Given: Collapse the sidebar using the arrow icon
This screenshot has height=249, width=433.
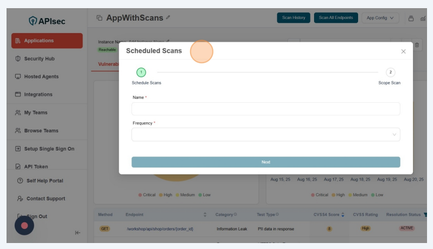Looking at the screenshot, I should click(x=78, y=233).
